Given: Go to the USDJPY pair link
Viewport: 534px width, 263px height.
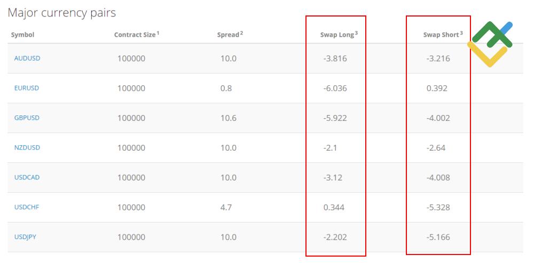Looking at the screenshot, I should point(26,237).
